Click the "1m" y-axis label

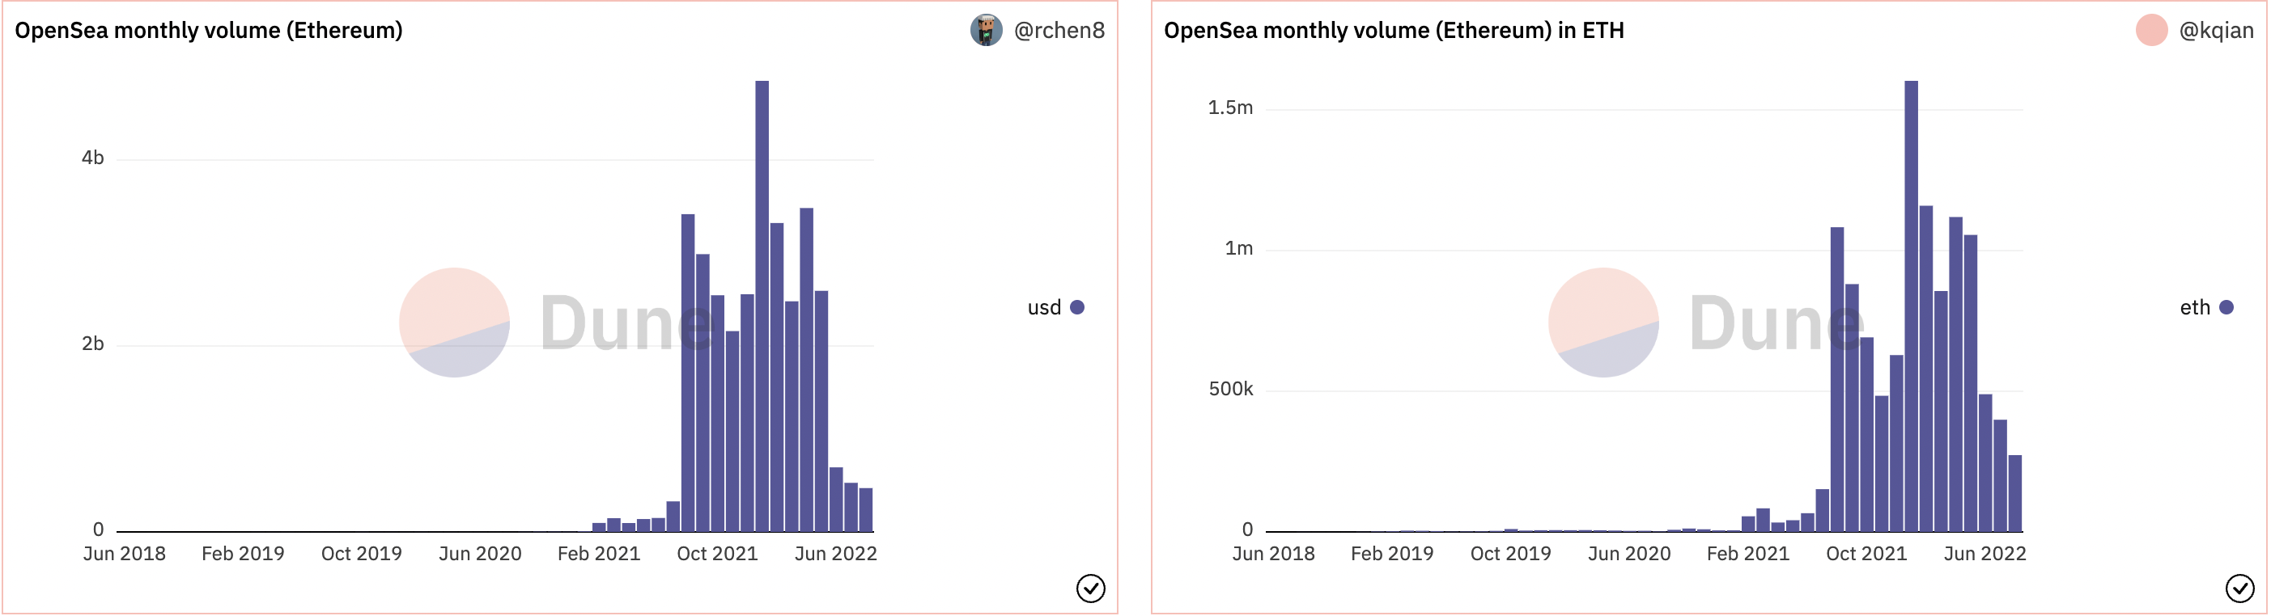click(1240, 248)
